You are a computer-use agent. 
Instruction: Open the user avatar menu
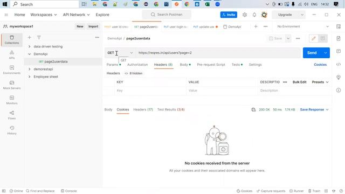click(x=264, y=15)
